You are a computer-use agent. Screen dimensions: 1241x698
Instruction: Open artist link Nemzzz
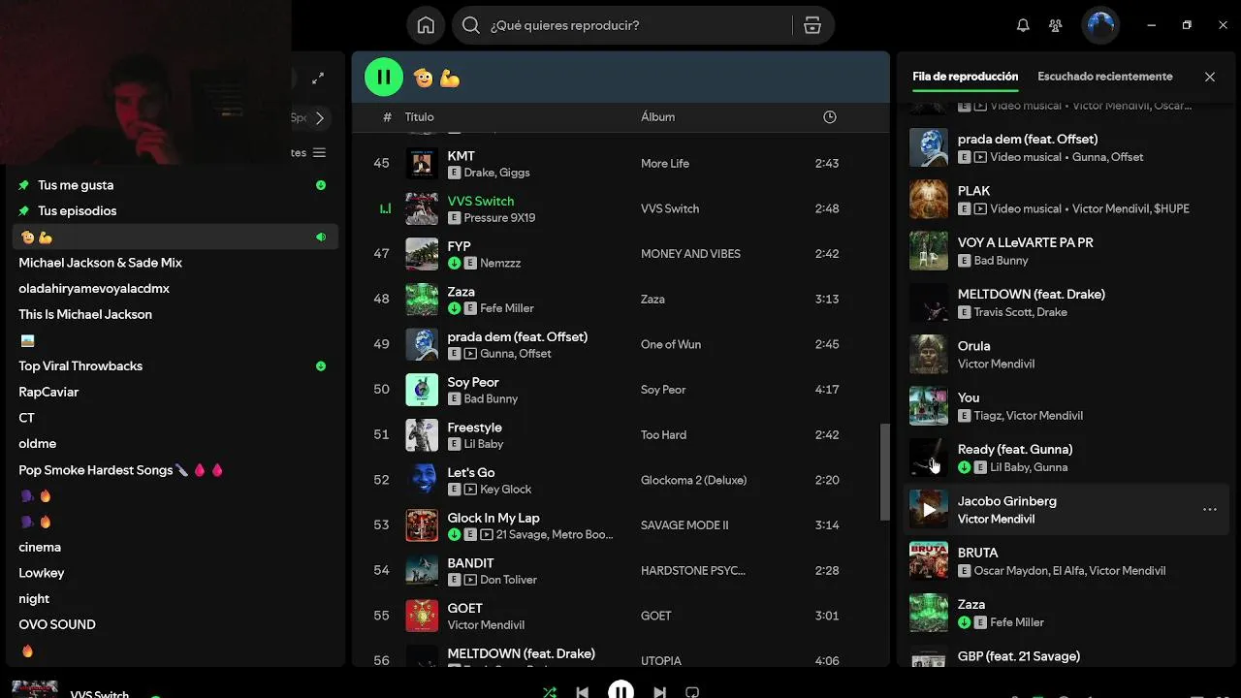pos(502,263)
